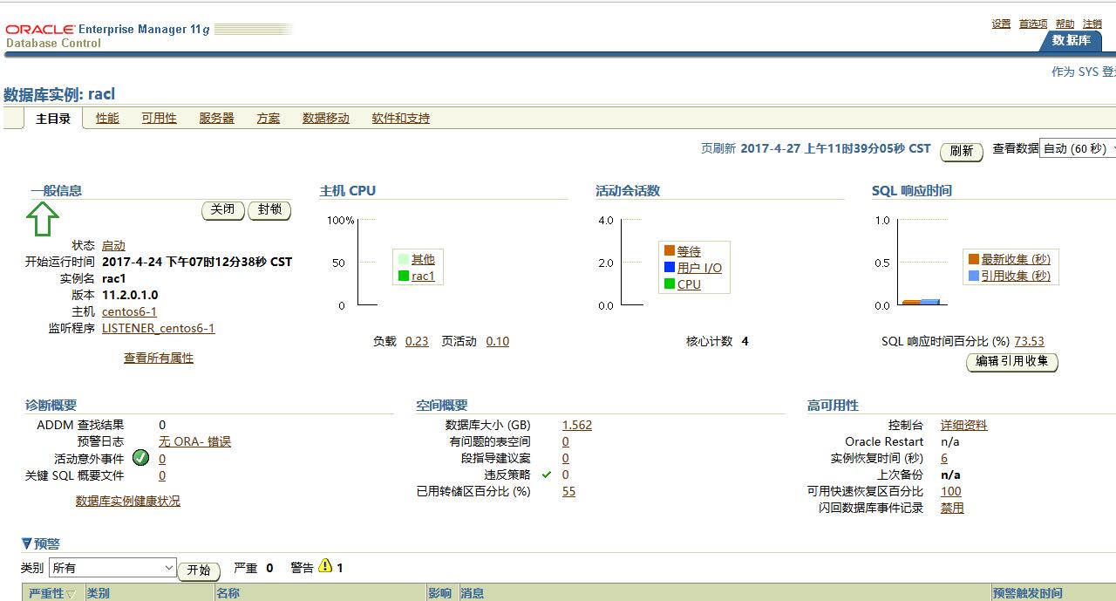The height and width of the screenshot is (601, 1116).
Task: Open LISTENER_centos6-1 listener link
Action: pyautogui.click(x=158, y=328)
